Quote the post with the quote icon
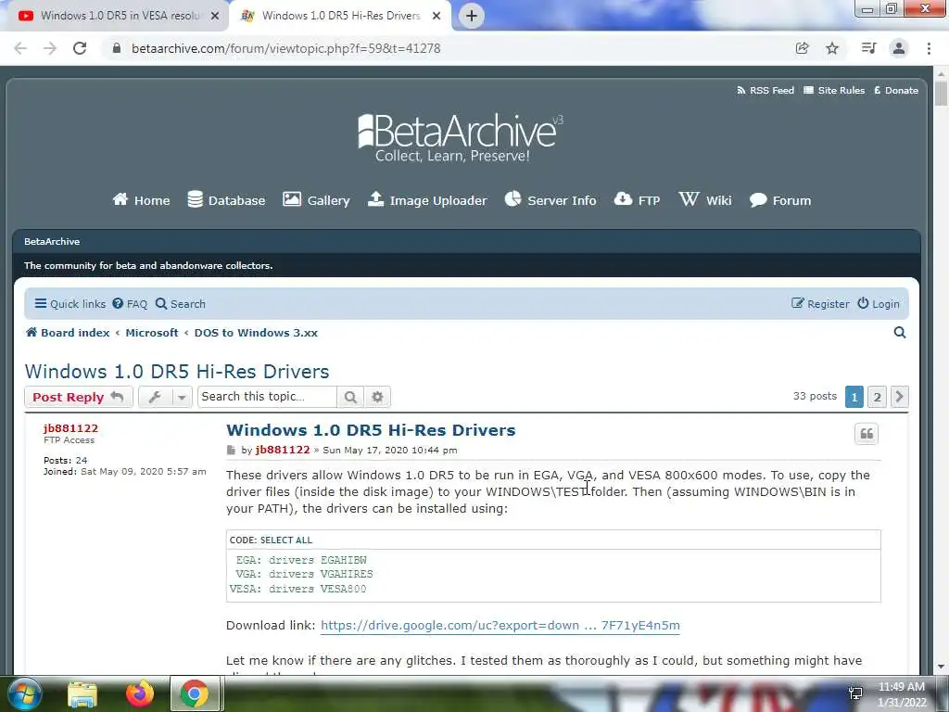Viewport: 949px width, 712px height. click(867, 434)
